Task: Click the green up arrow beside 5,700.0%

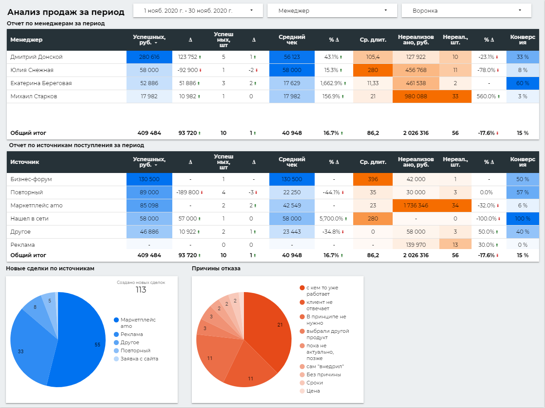Action: (x=346, y=219)
